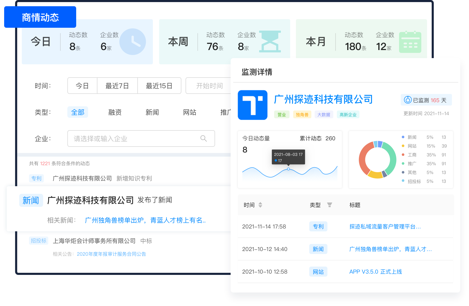Click the hourglass icon in 本周 card
The height and width of the screenshot is (306, 469).
click(270, 41)
